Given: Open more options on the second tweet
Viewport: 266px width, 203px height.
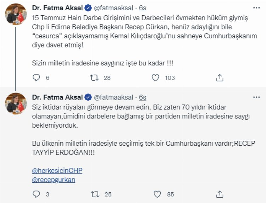Looking at the screenshot, I should (256, 97).
